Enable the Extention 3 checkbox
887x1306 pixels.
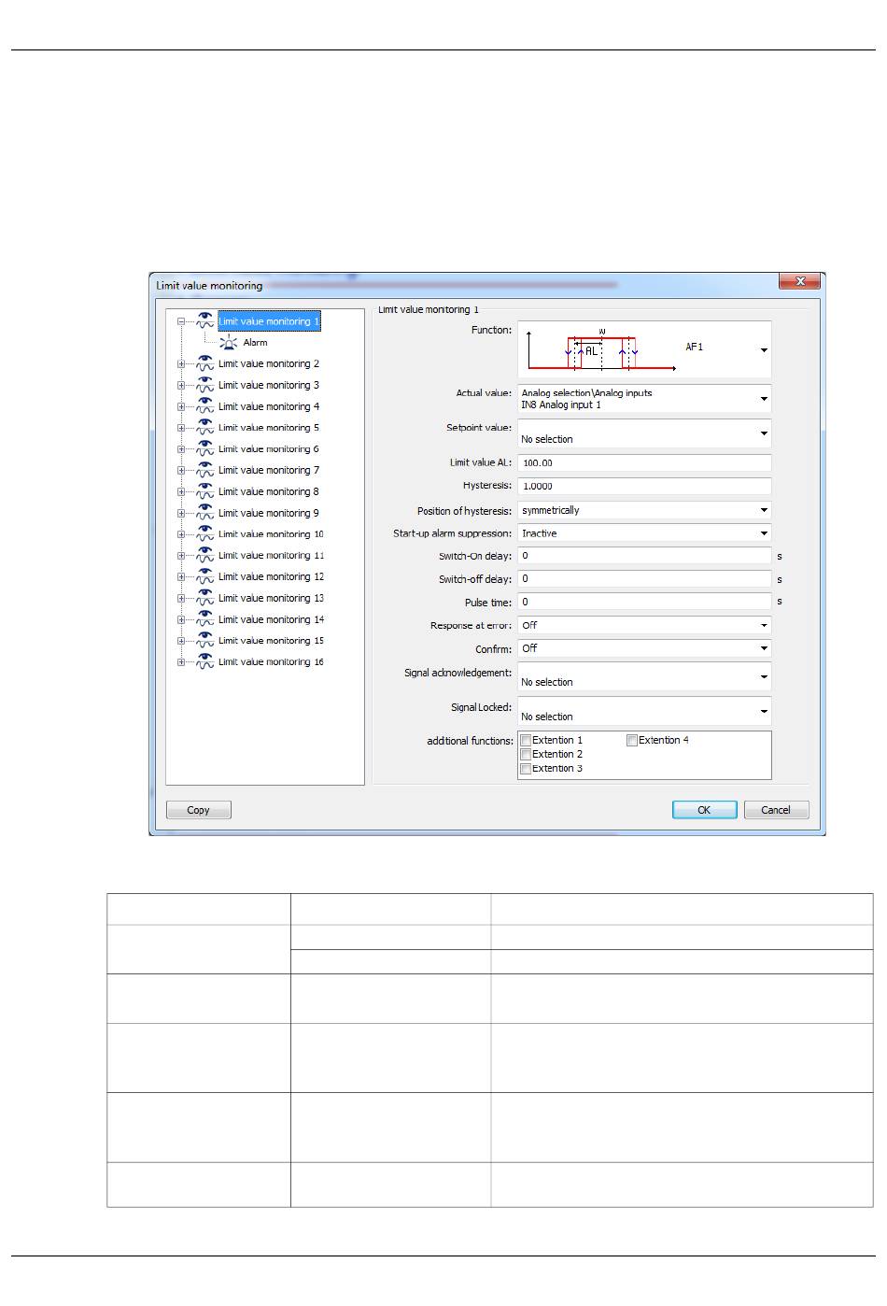tap(526, 768)
